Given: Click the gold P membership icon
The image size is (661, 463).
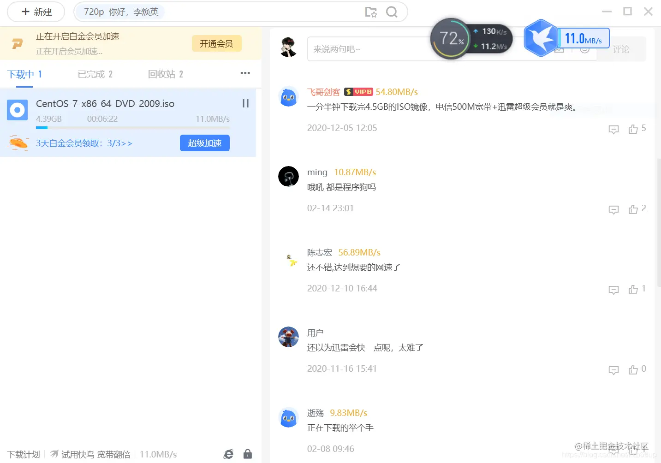Looking at the screenshot, I should (x=18, y=44).
